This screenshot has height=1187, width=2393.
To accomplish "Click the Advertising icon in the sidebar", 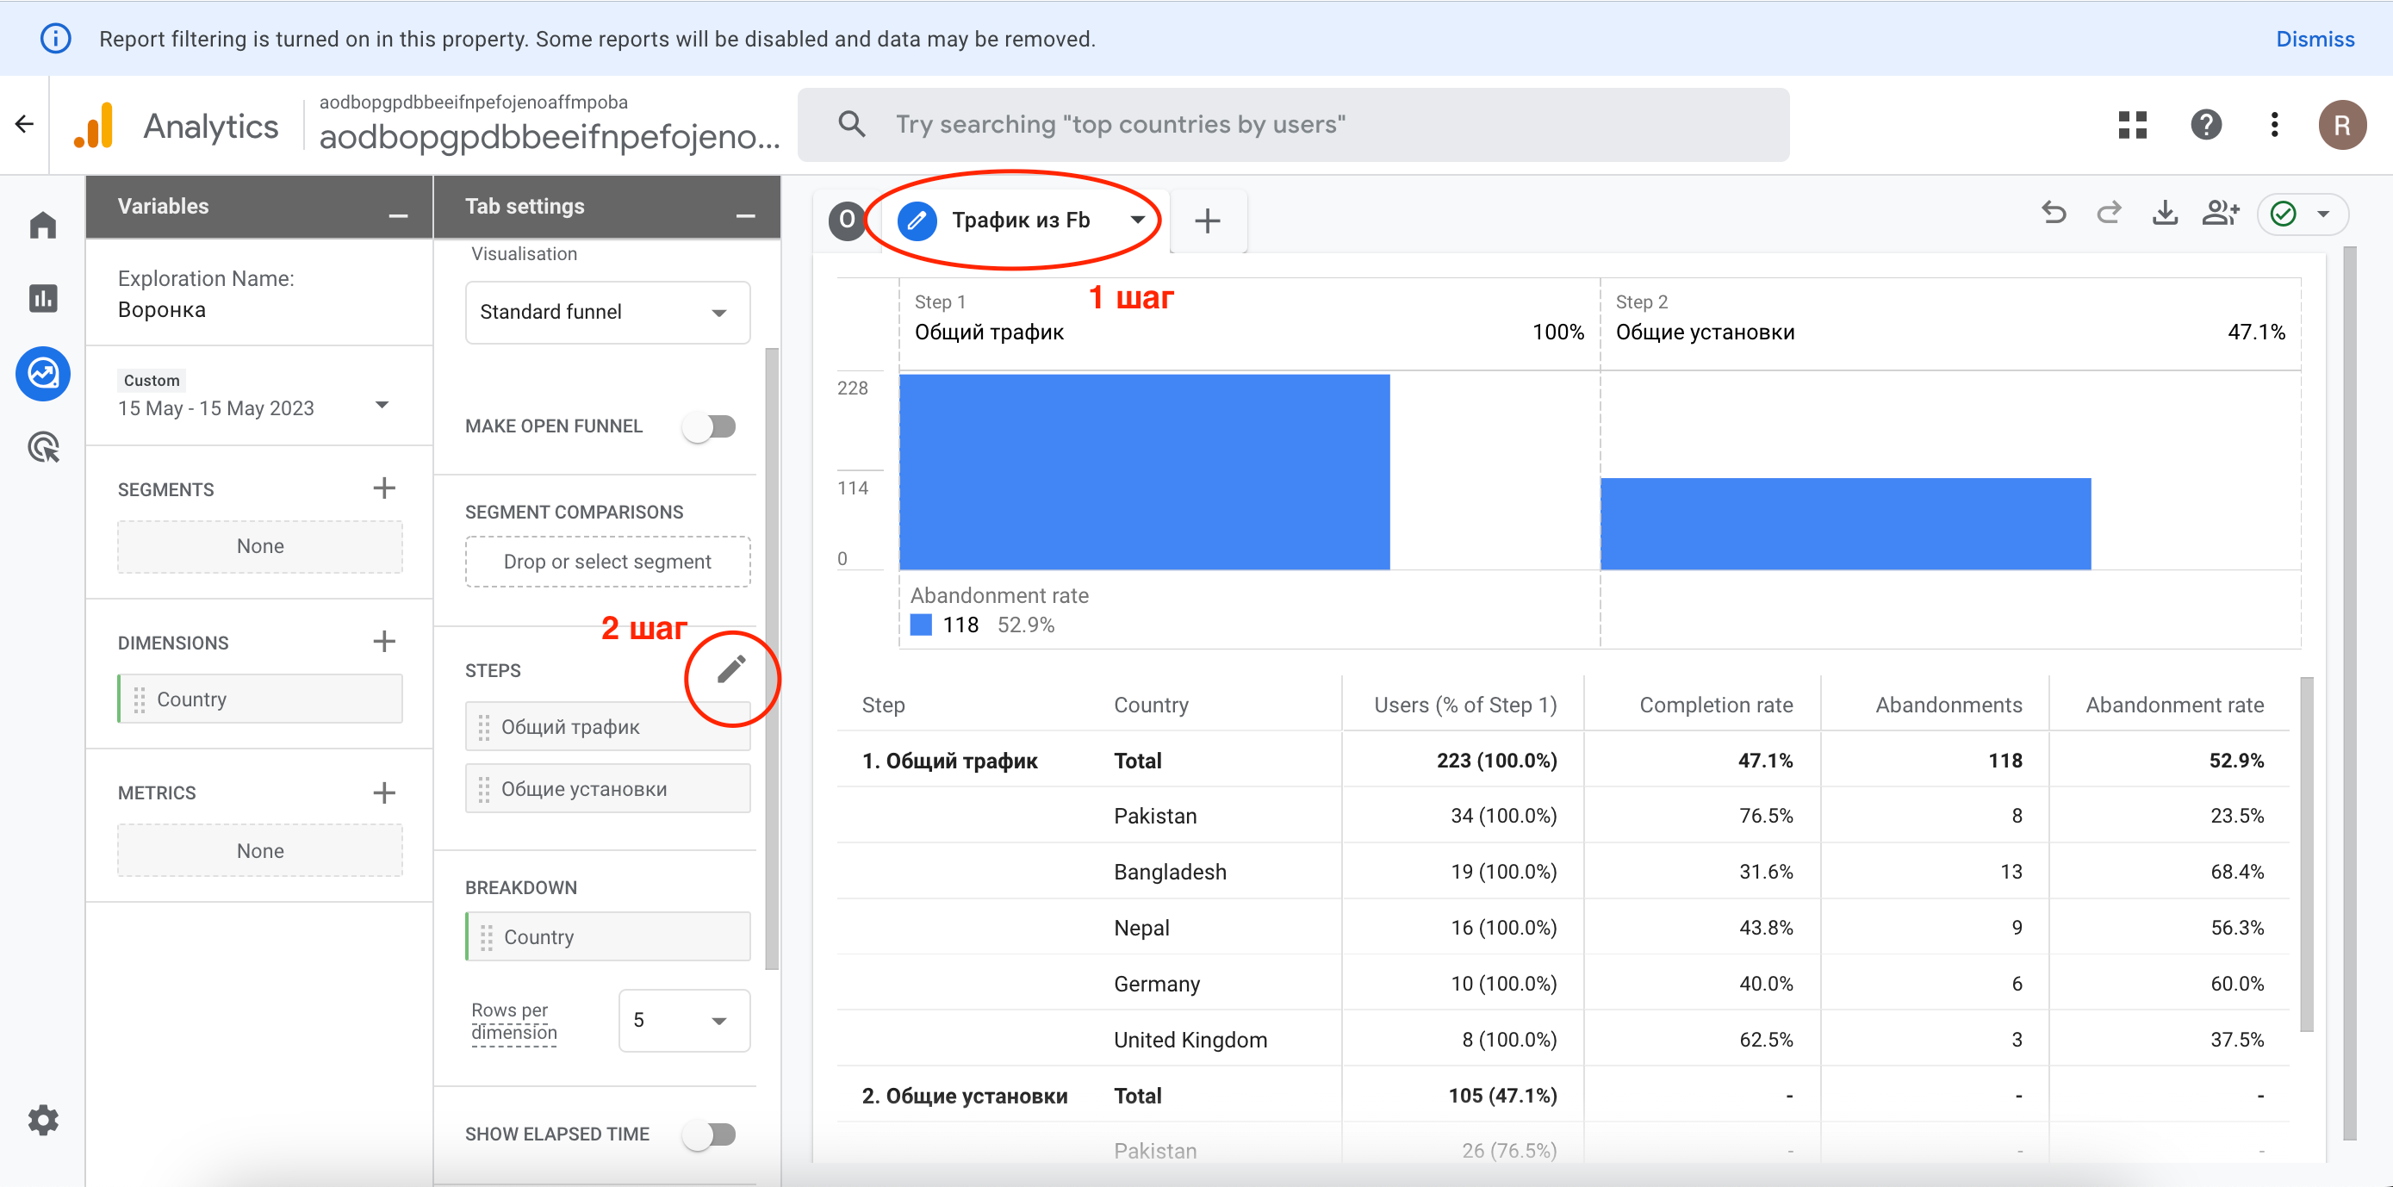I will [43, 448].
